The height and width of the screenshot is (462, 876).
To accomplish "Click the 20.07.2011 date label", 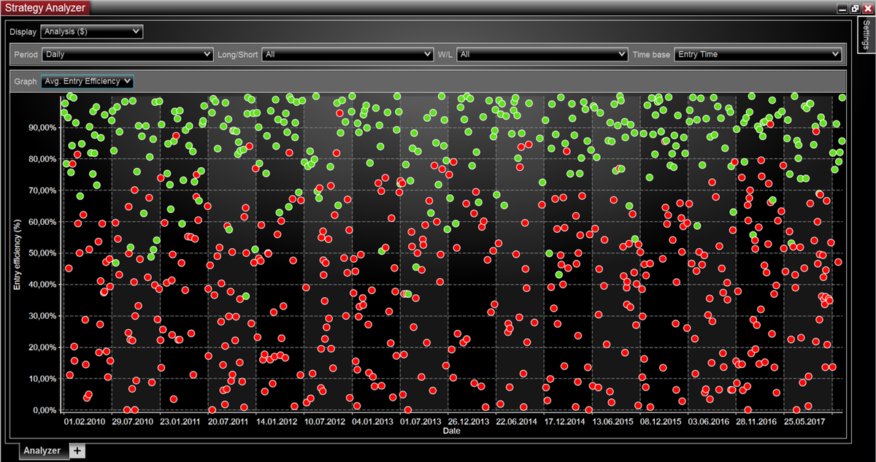I will point(228,421).
